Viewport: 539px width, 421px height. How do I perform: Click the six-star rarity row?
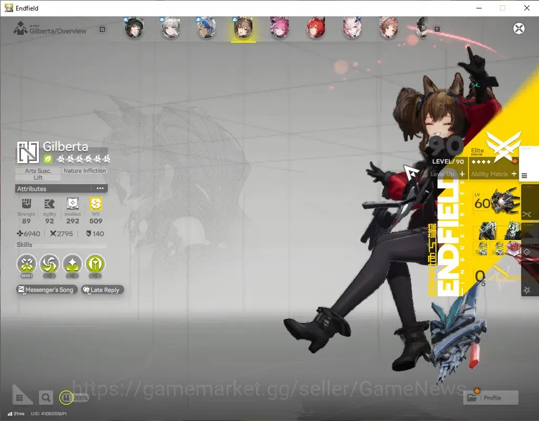(84, 159)
